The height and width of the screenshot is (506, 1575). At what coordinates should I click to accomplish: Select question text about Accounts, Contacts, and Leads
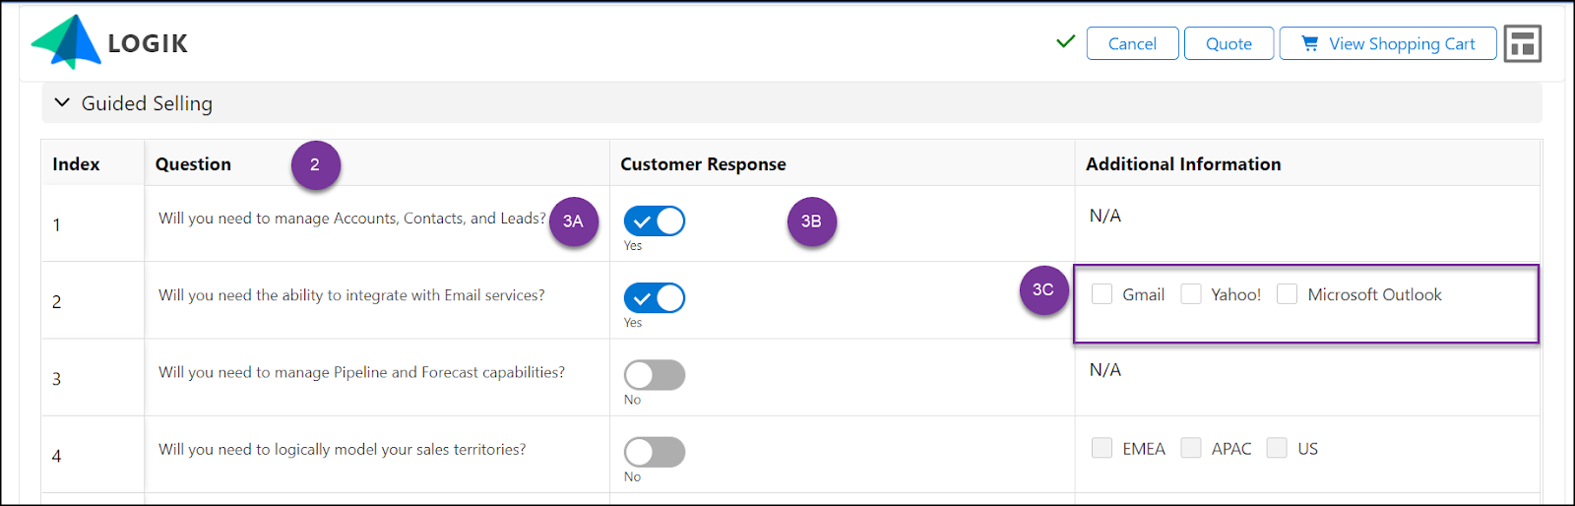coord(351,219)
